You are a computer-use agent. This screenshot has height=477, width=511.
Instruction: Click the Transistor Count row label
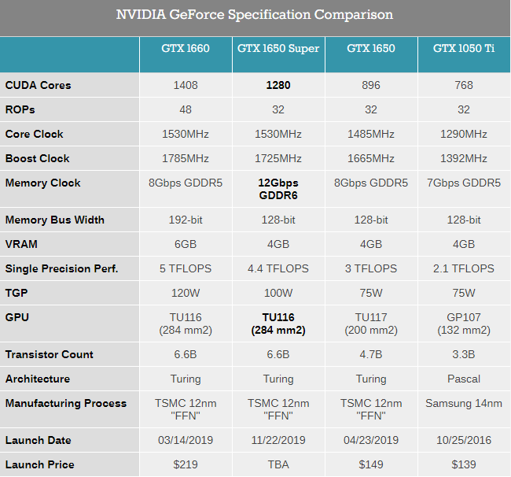click(x=50, y=354)
